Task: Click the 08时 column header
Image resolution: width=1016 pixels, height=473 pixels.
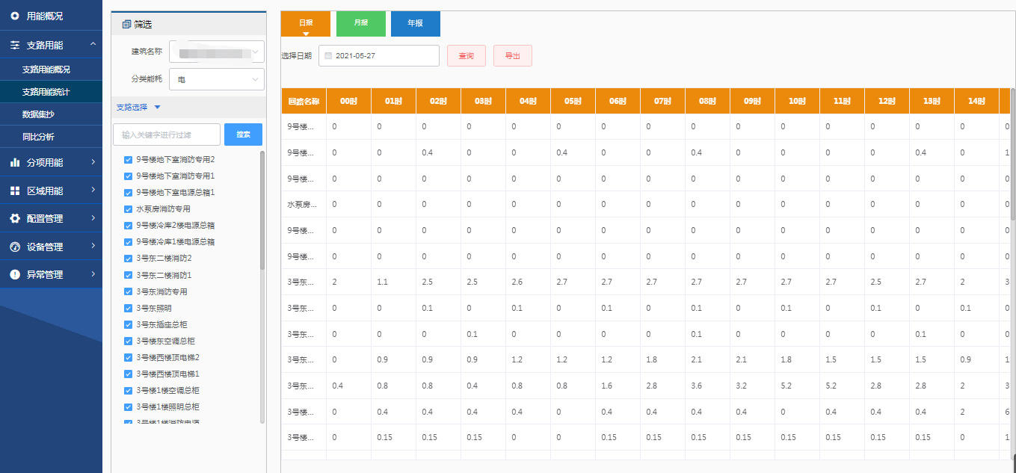Action: pos(707,101)
